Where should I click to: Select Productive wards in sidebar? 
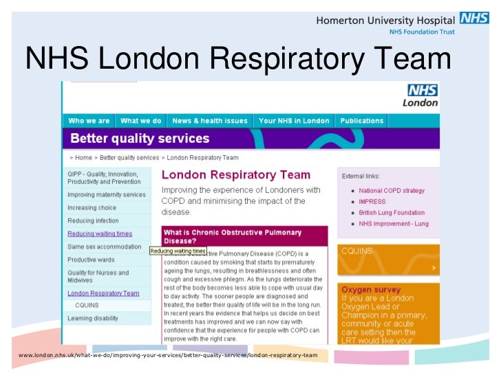(x=91, y=260)
